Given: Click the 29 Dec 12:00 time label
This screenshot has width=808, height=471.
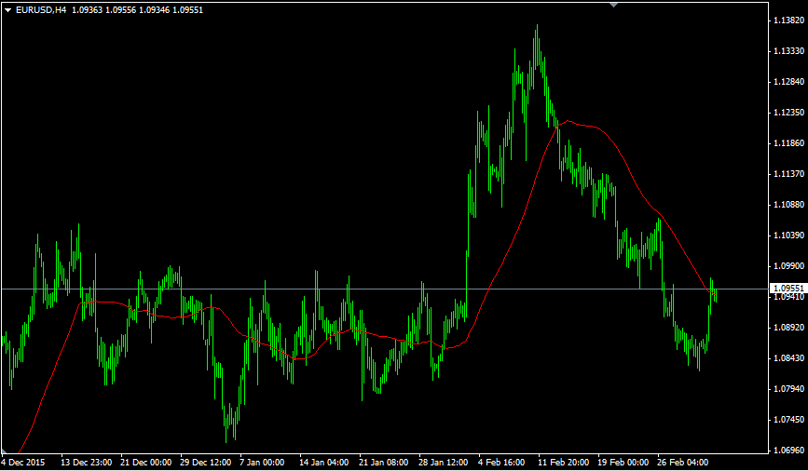Looking at the screenshot, I should (x=206, y=463).
